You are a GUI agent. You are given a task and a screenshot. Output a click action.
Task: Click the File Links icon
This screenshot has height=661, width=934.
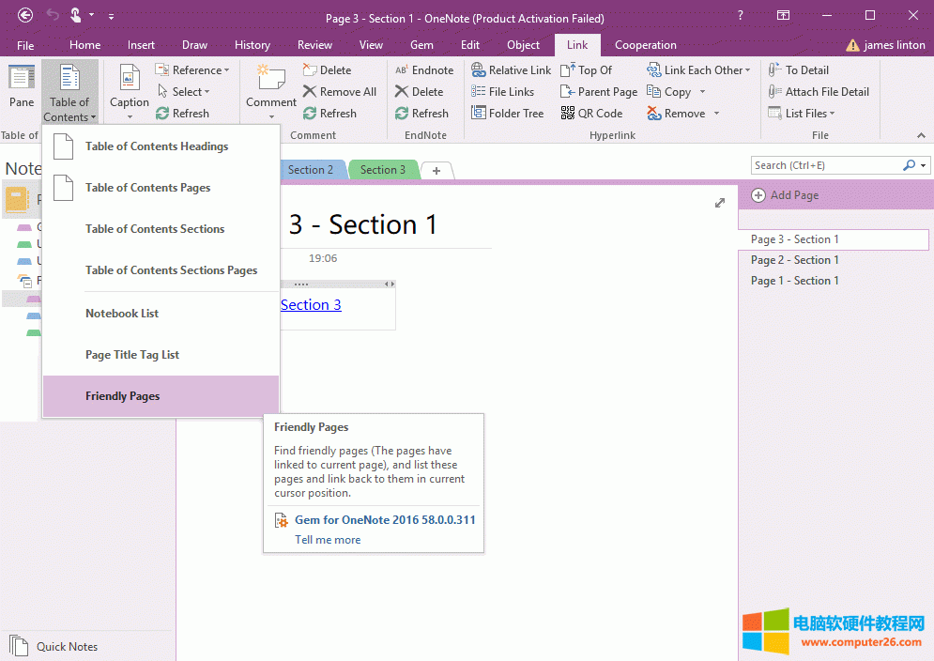coord(478,92)
